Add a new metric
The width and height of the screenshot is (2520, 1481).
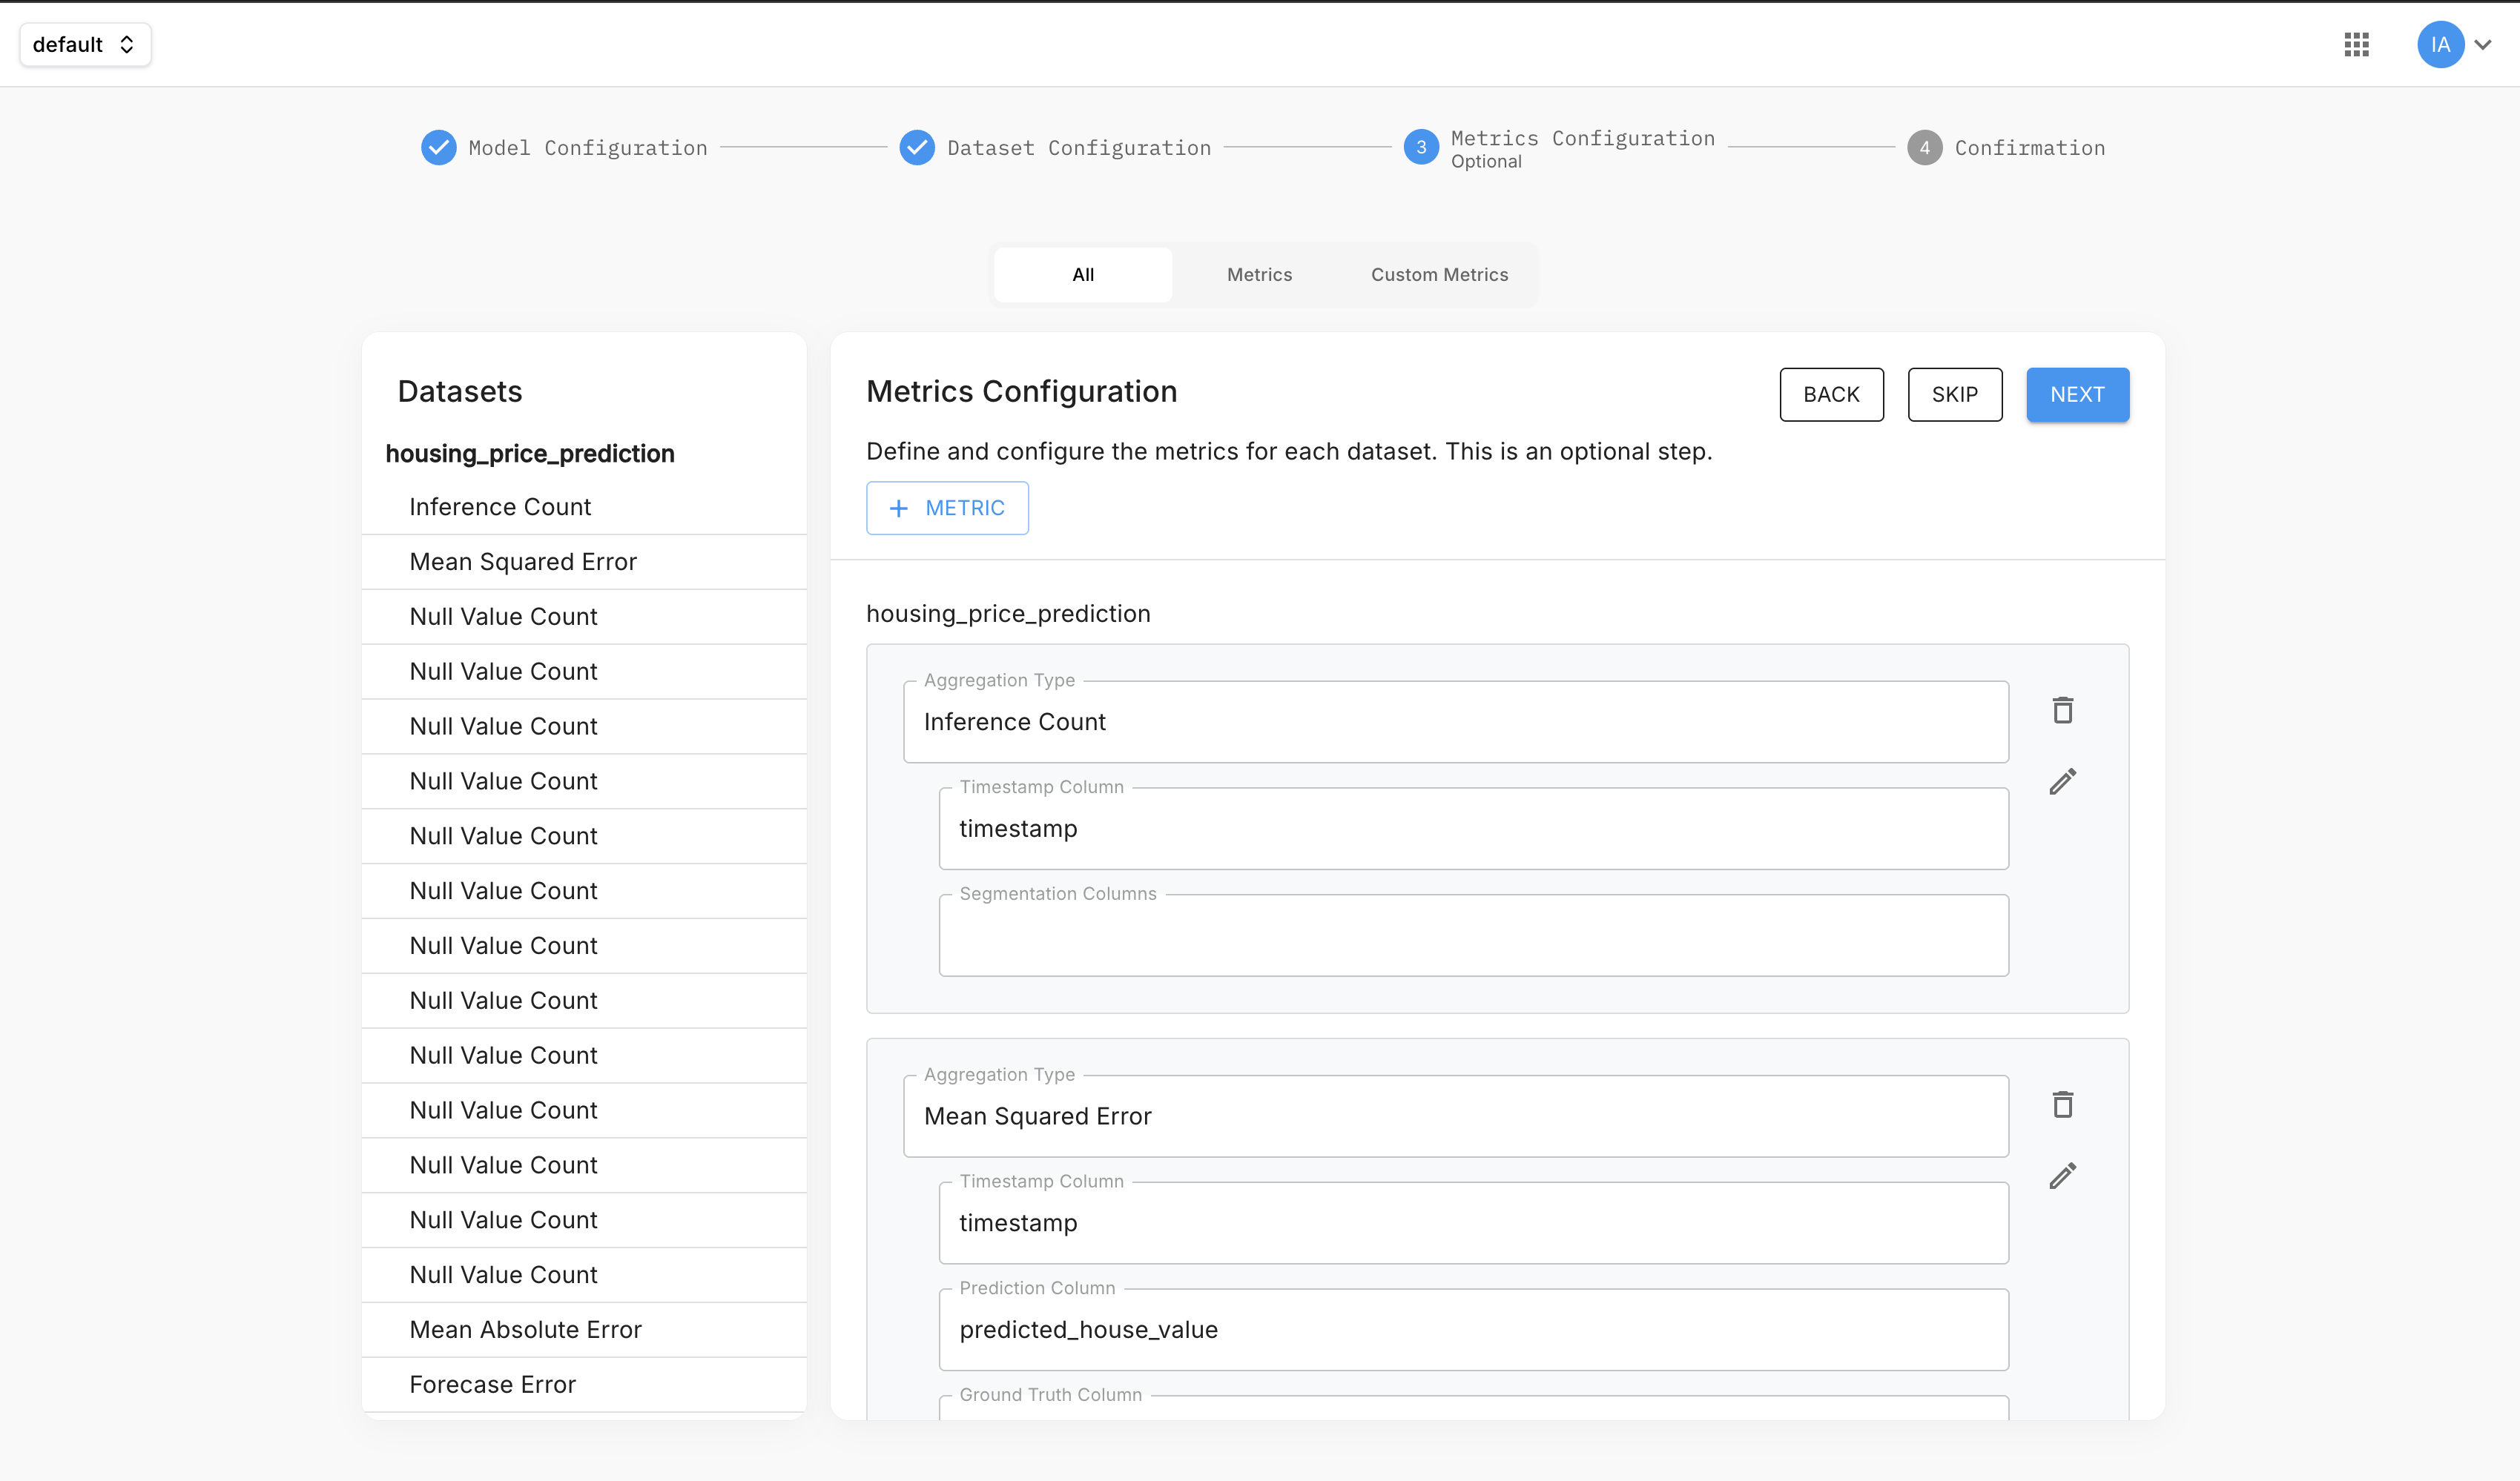[947, 508]
